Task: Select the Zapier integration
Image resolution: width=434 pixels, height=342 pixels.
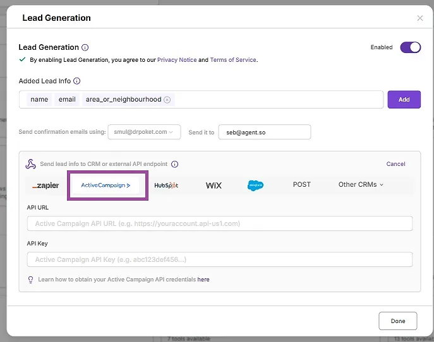Action: click(x=45, y=186)
